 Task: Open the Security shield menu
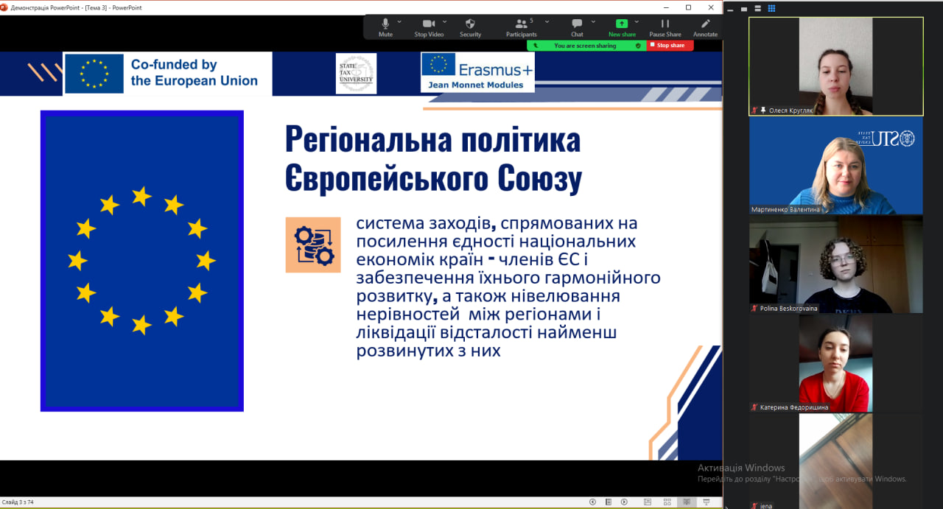click(470, 27)
